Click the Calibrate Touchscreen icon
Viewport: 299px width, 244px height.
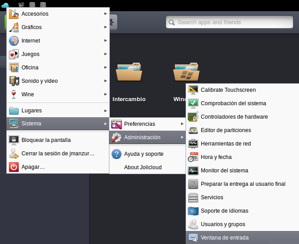coord(193,90)
